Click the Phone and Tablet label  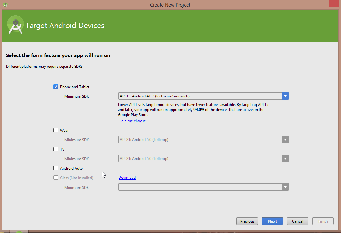click(75, 87)
